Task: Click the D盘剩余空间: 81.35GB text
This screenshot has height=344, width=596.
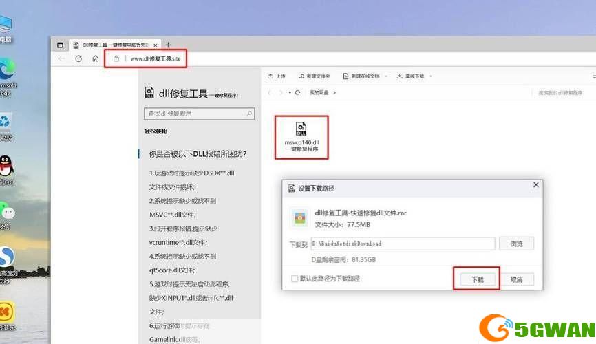Action: coord(343,259)
